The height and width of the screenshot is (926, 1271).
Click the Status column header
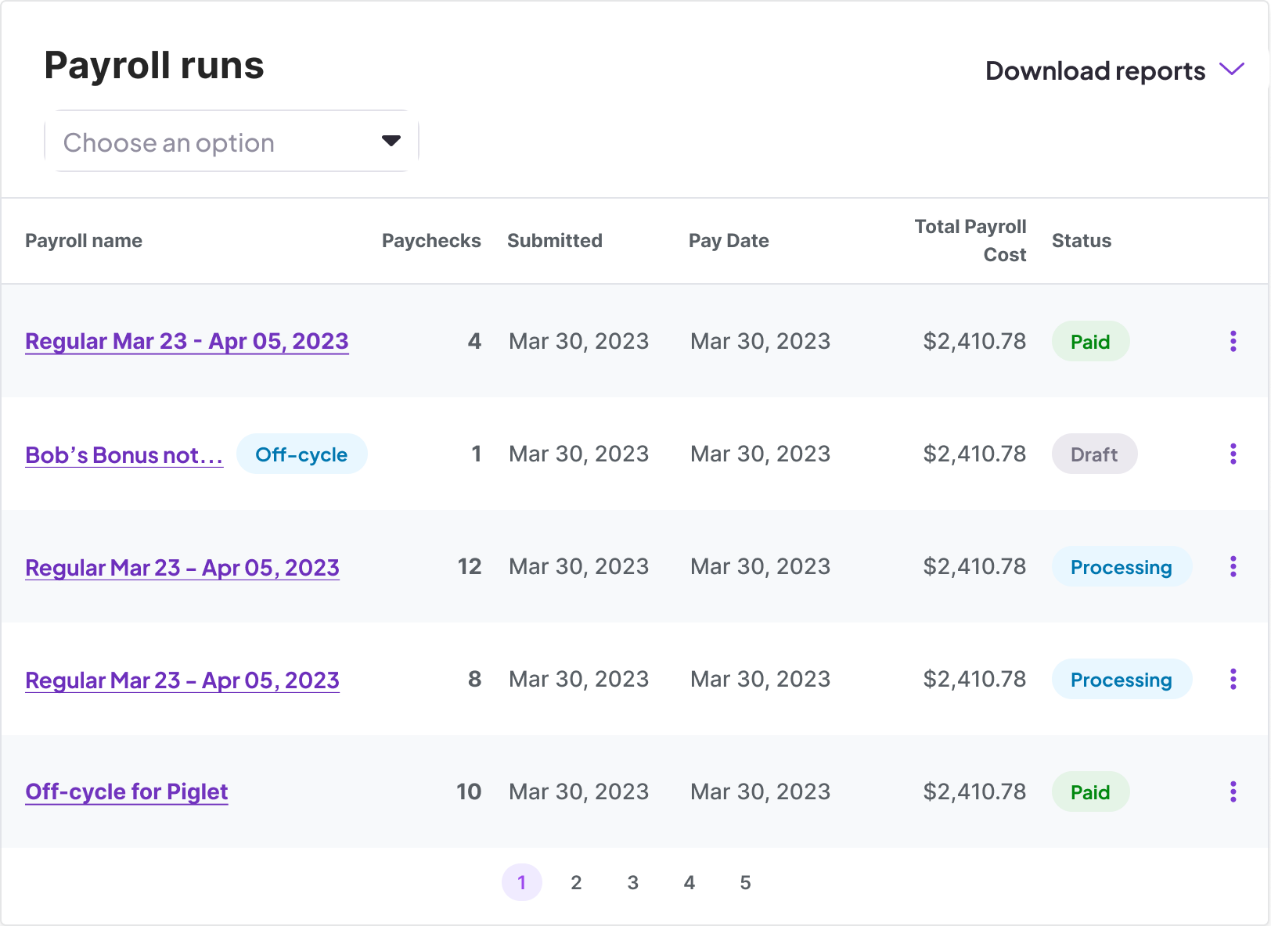(1081, 241)
